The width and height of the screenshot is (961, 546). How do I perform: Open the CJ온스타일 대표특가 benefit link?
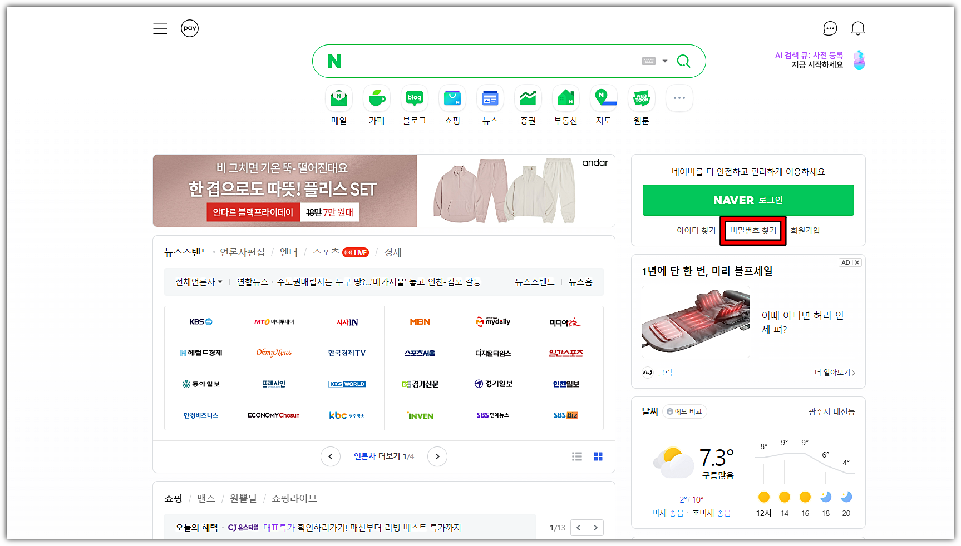[x=344, y=528]
